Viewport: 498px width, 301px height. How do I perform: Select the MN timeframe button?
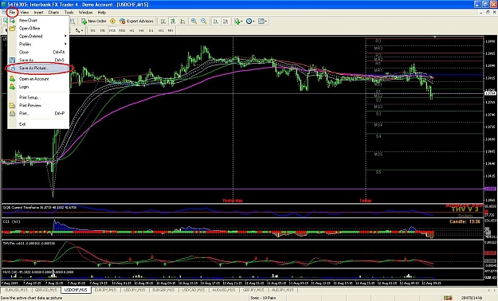point(171,30)
